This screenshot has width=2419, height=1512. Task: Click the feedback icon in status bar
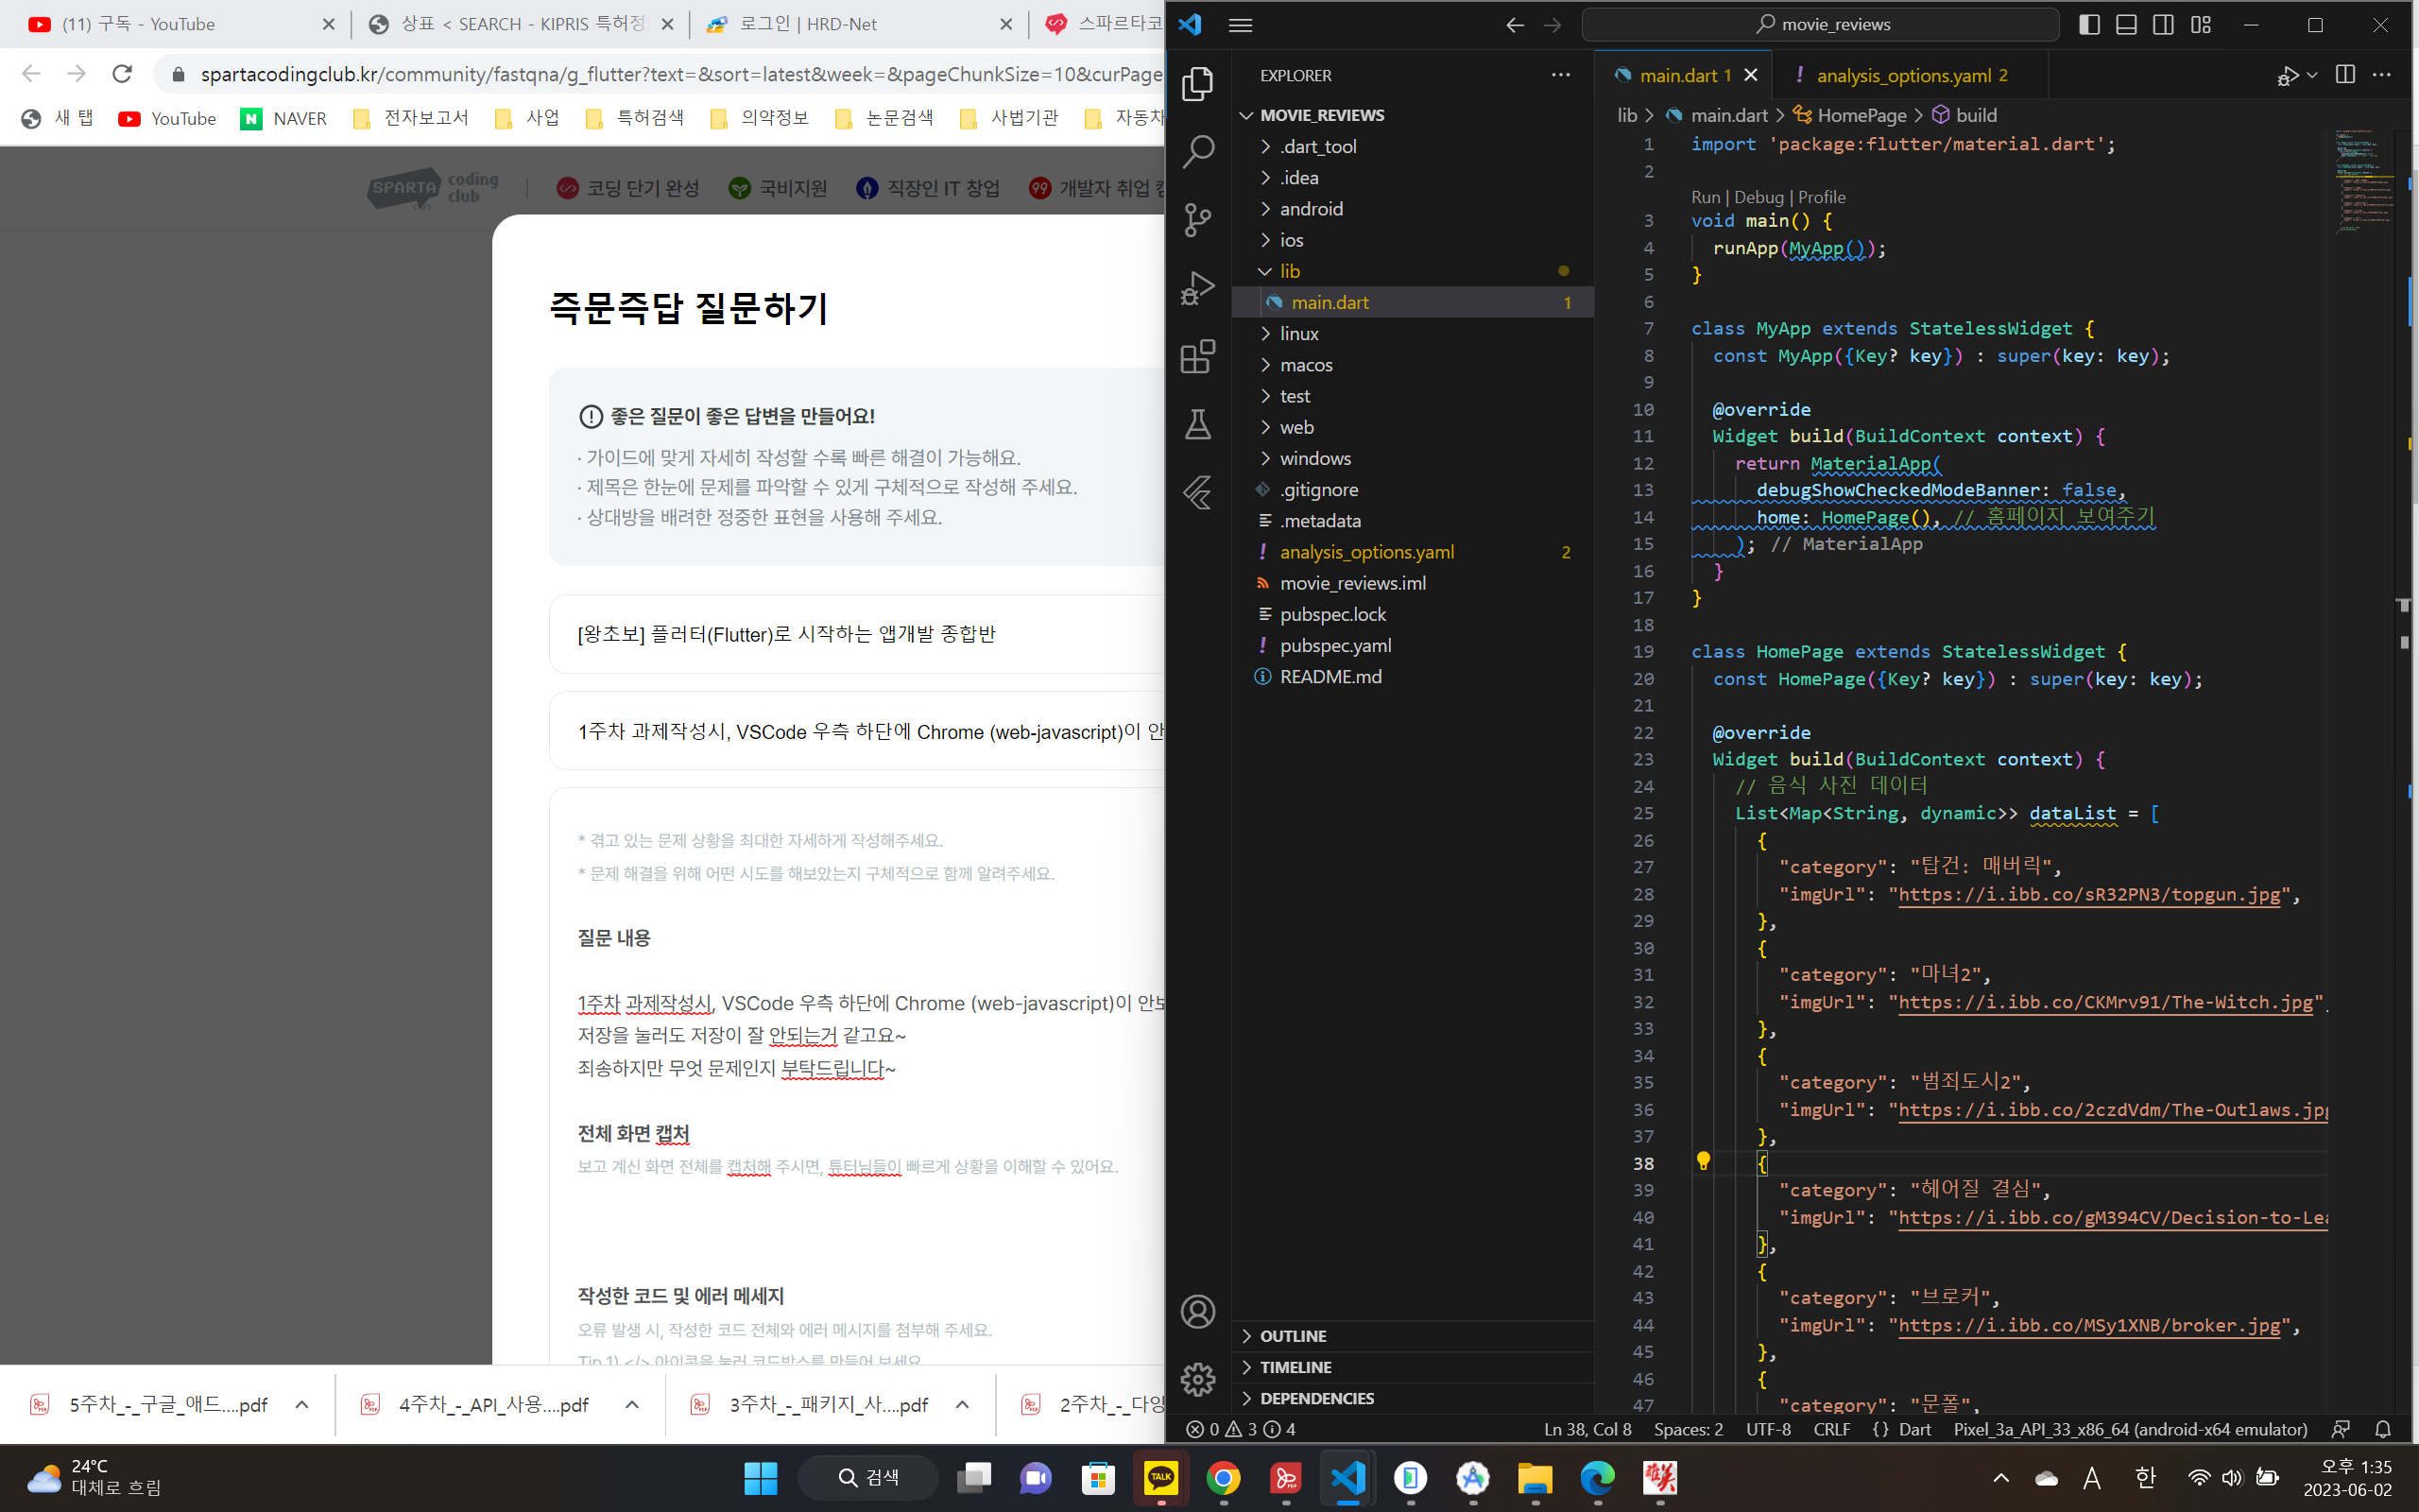pos(2340,1429)
